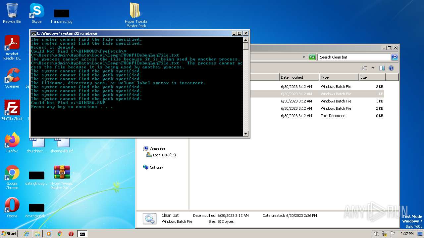
Task: Click the cmd window scroll down arrow
Action: tap(246, 134)
